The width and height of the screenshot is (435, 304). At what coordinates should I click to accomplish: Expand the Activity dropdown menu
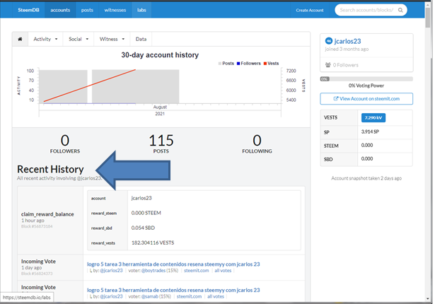point(45,39)
